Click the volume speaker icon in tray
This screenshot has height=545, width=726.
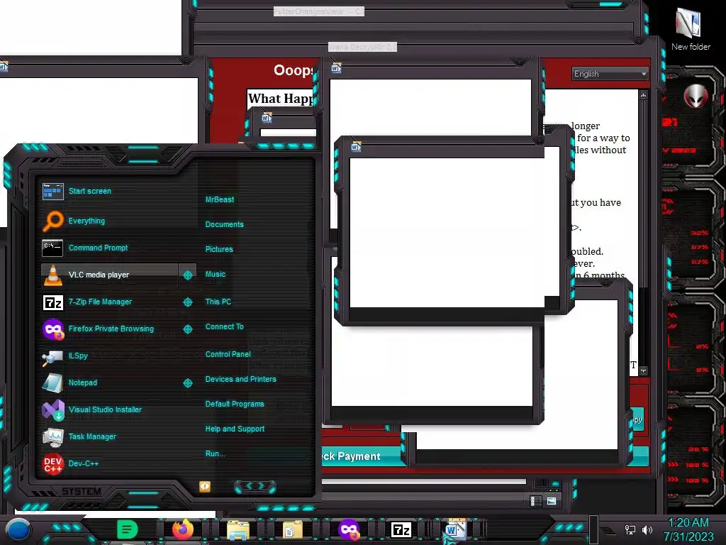(647, 529)
